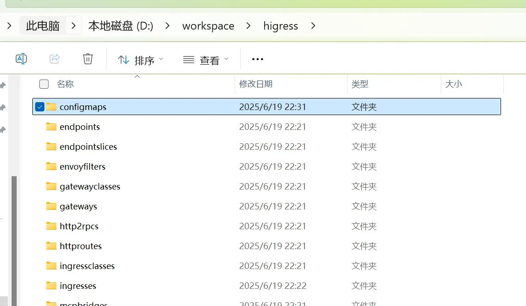Click the httproutes folder icon

(51, 245)
